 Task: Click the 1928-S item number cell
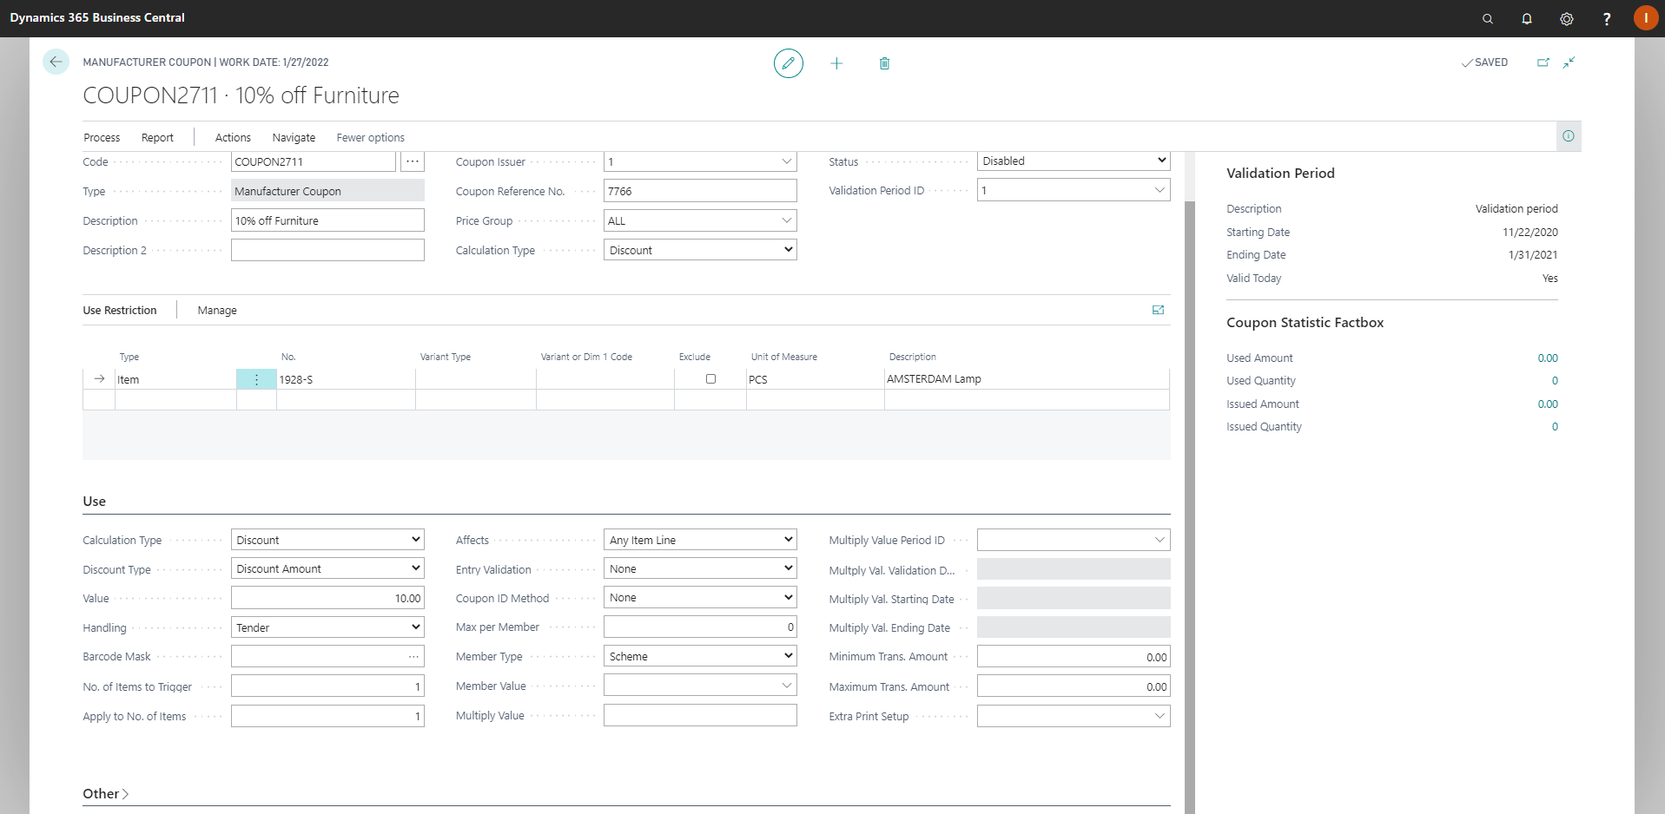pyautogui.click(x=346, y=379)
